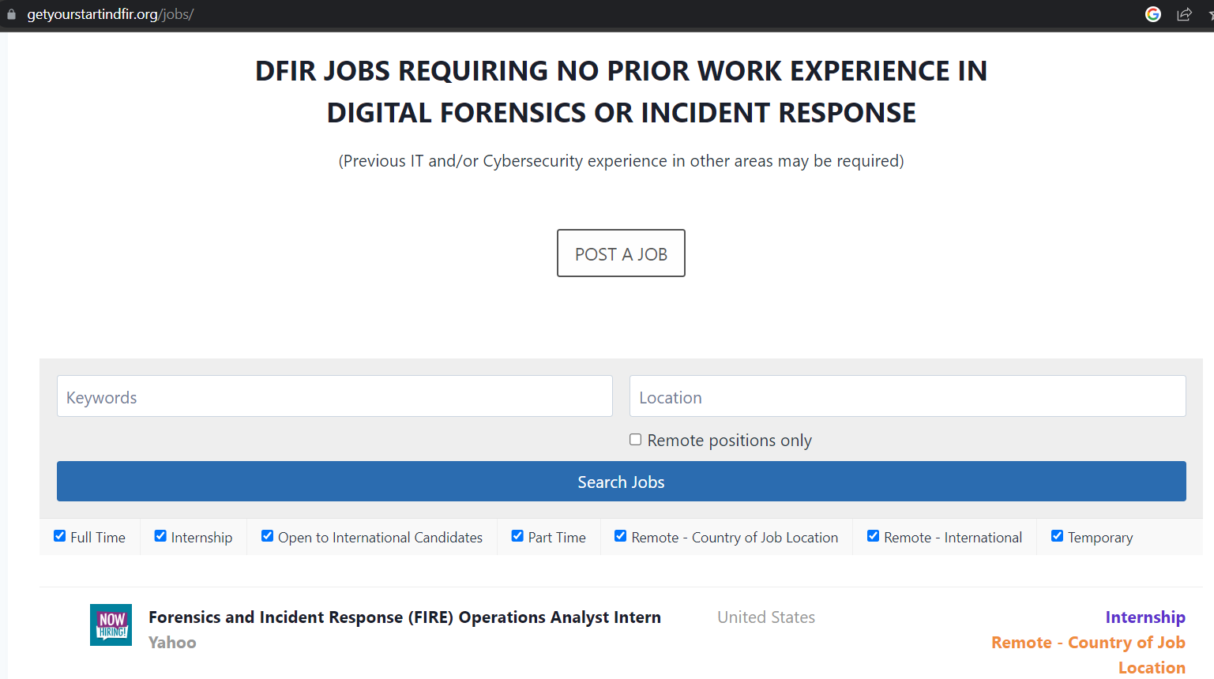Open the Google account icon in the toolbar
1214x679 pixels.
1153,13
